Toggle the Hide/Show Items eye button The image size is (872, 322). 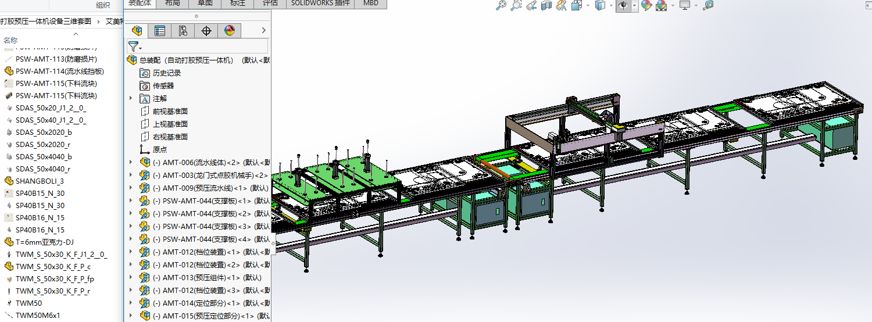tap(623, 5)
